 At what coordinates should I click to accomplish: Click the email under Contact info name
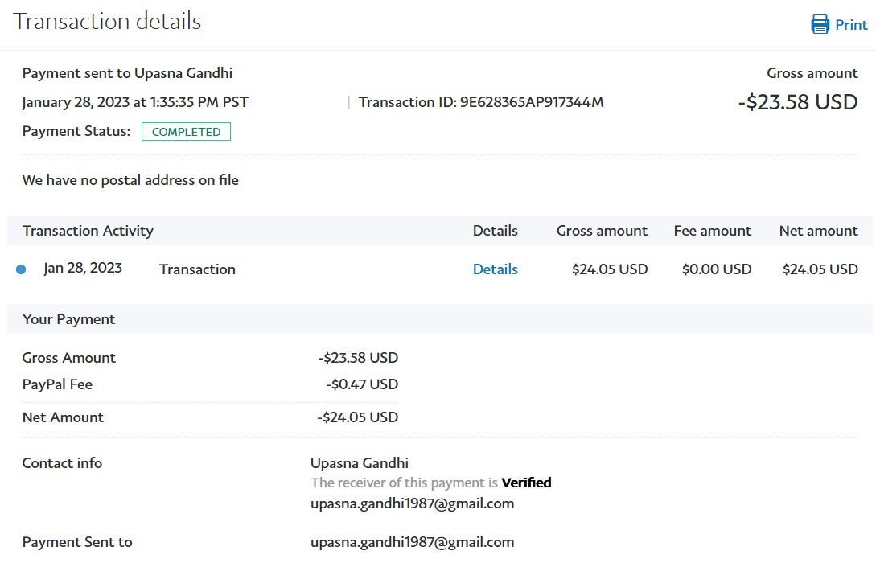click(x=412, y=503)
